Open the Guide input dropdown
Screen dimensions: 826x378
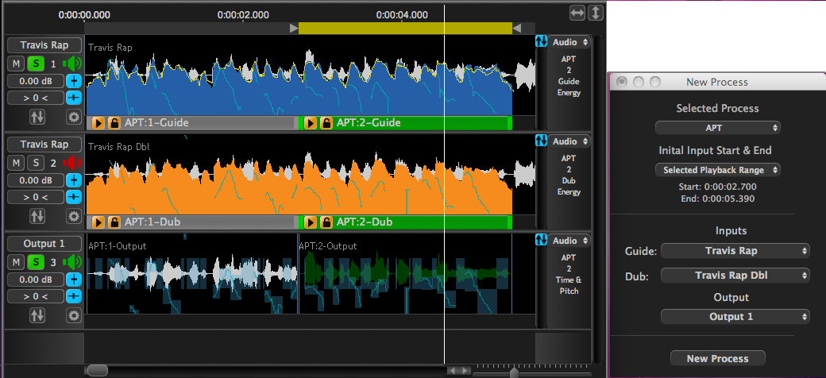pyautogui.click(x=735, y=251)
